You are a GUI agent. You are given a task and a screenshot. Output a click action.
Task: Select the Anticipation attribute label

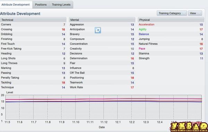pos(77,29)
